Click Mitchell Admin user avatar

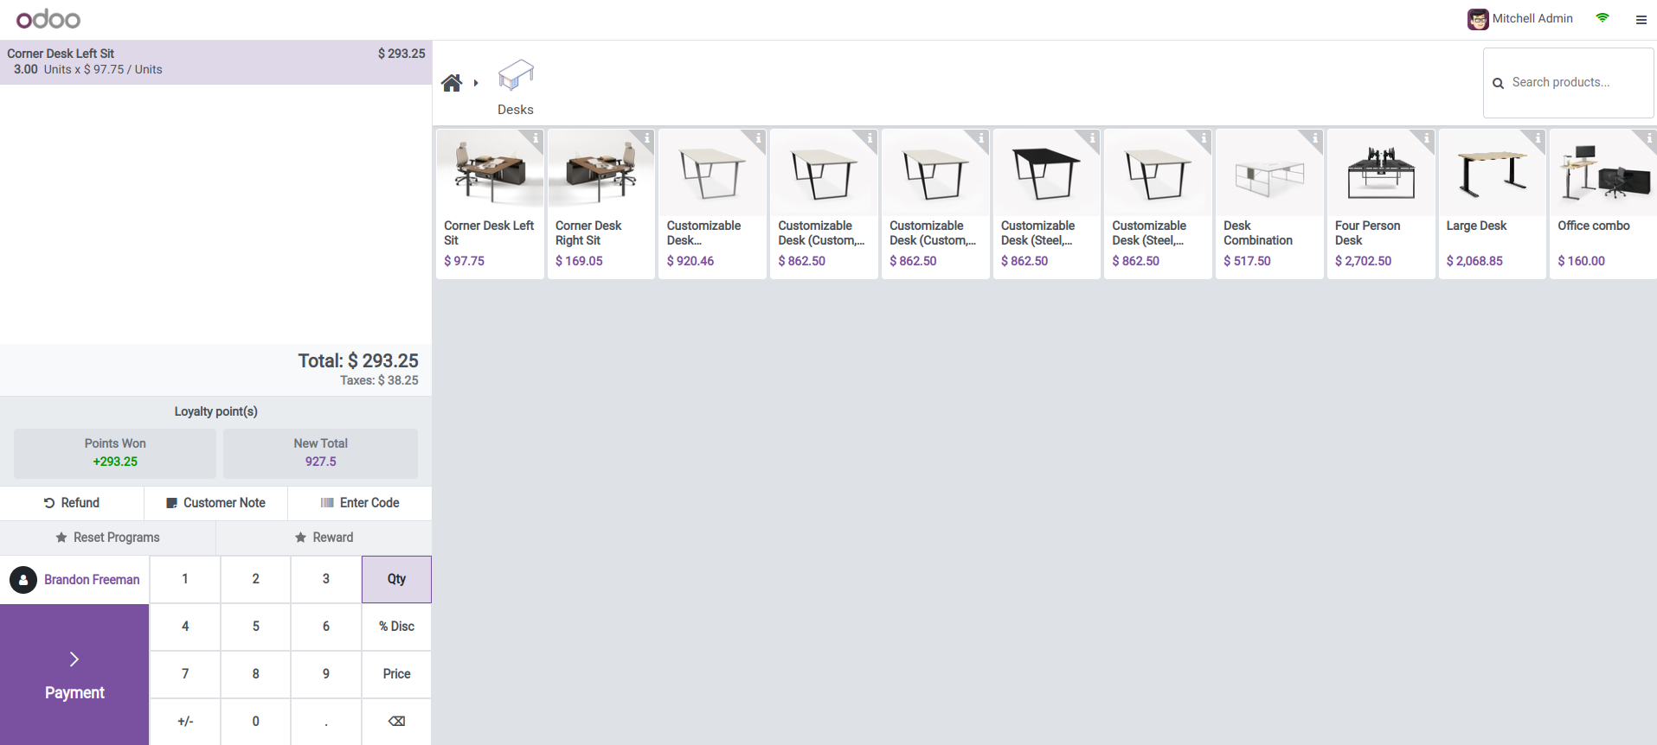click(x=1477, y=19)
